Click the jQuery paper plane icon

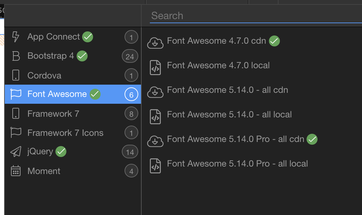coord(16,152)
